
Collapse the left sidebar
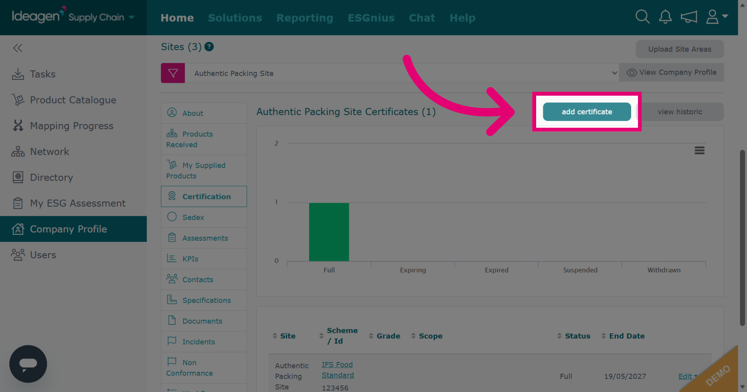point(18,48)
